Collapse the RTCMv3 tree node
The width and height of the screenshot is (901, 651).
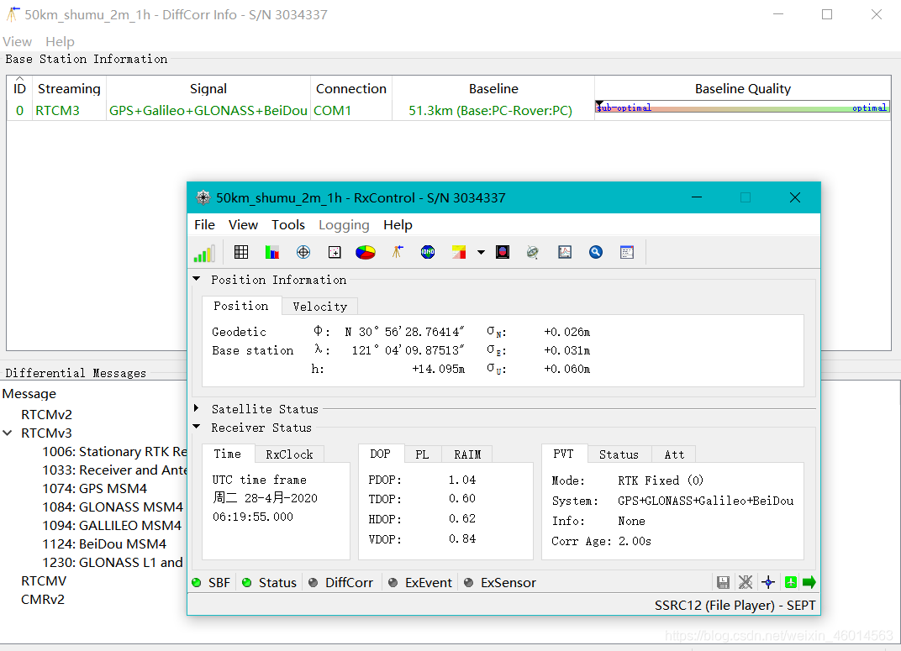[x=8, y=433]
